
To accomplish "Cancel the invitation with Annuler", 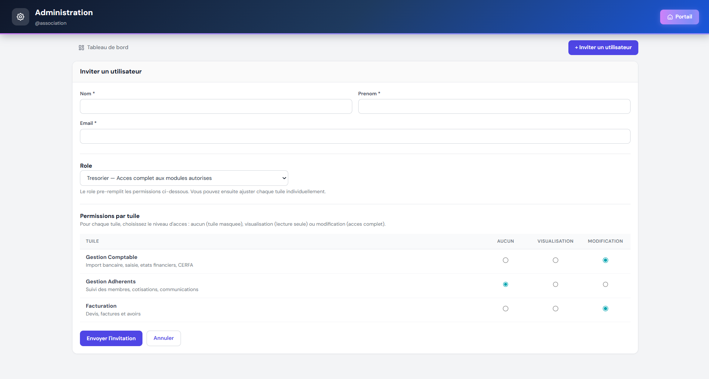I will (x=164, y=338).
